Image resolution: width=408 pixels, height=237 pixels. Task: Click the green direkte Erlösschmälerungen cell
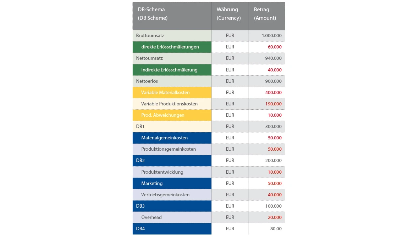(x=172, y=47)
